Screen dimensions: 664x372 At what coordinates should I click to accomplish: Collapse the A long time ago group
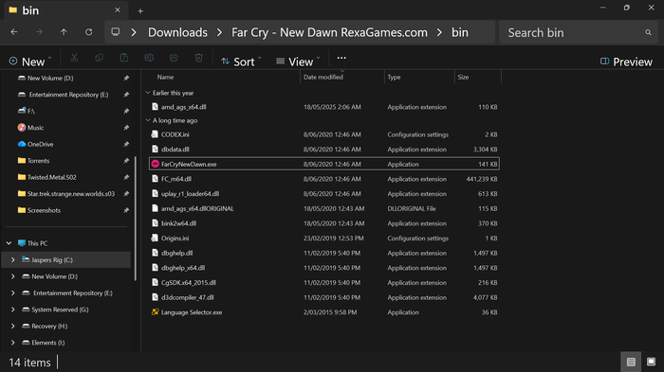(x=148, y=120)
